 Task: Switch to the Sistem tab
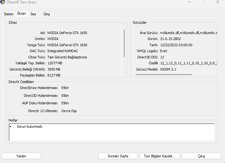8,14
